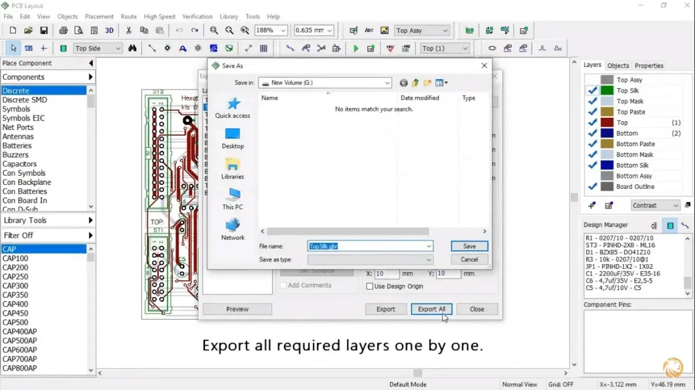Click the File name input field
Screen dimensions: 695x390
[x=370, y=246]
